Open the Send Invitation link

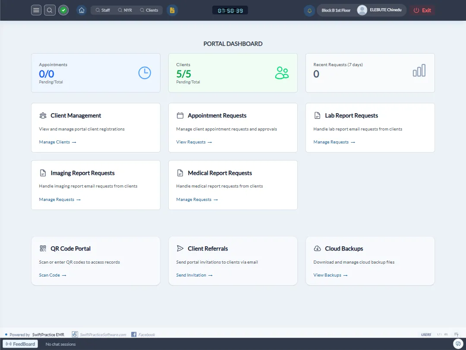194,275
